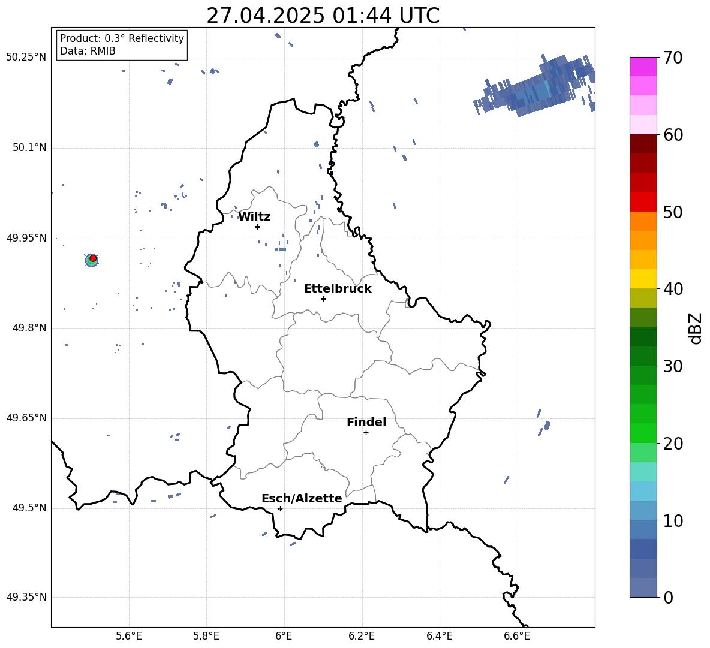Click the 5.8°E longitude label
Image resolution: width=710 pixels, height=648 pixels.
point(206,636)
